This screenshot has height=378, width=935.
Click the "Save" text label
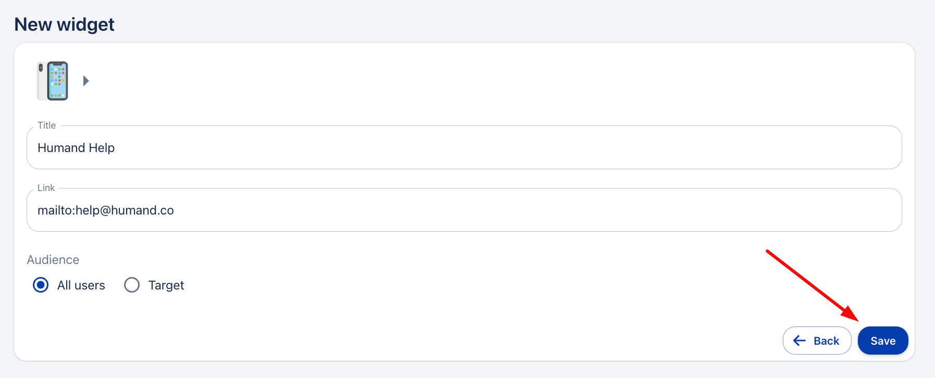[x=883, y=341]
